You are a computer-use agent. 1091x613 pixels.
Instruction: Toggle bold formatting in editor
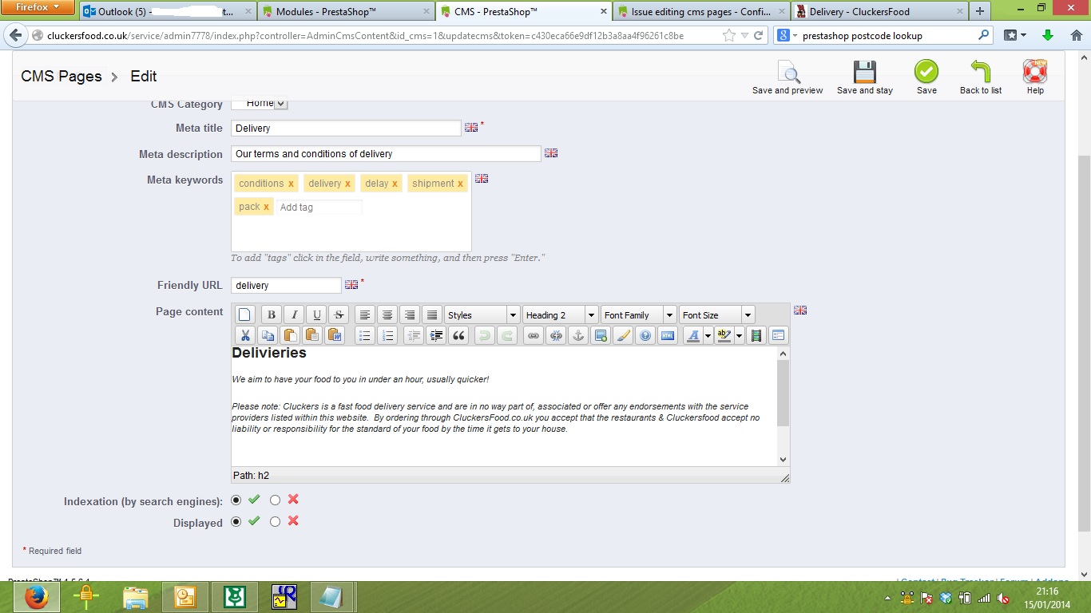tap(271, 315)
